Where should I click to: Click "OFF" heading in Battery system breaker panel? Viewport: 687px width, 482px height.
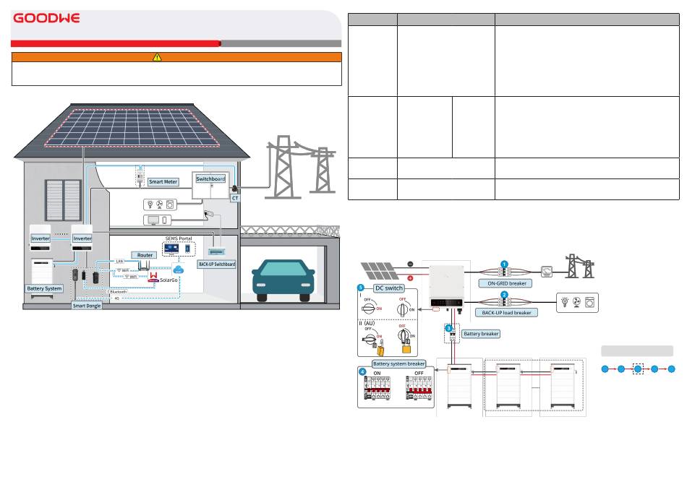coord(419,374)
